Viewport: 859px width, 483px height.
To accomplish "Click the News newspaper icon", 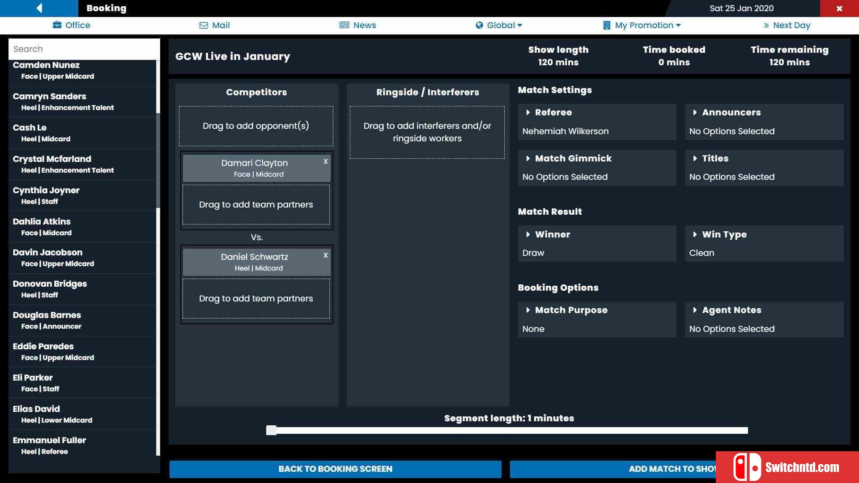I will point(344,25).
